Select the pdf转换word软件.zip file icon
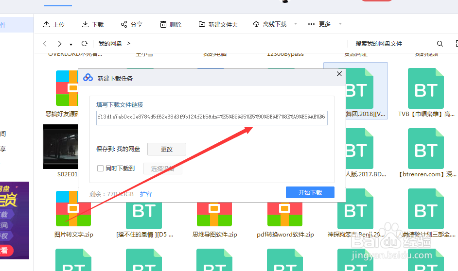Viewport: 458px width, 271px height. pyautogui.click(x=285, y=214)
